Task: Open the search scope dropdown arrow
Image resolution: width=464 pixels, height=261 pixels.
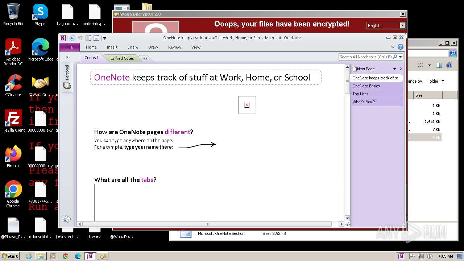Action: point(401,57)
